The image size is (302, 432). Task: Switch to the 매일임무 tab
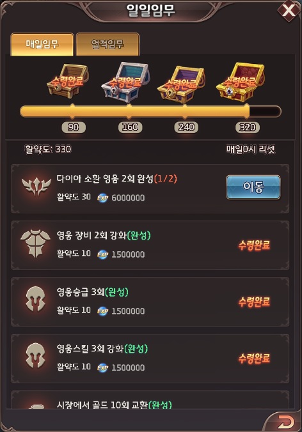coord(42,44)
